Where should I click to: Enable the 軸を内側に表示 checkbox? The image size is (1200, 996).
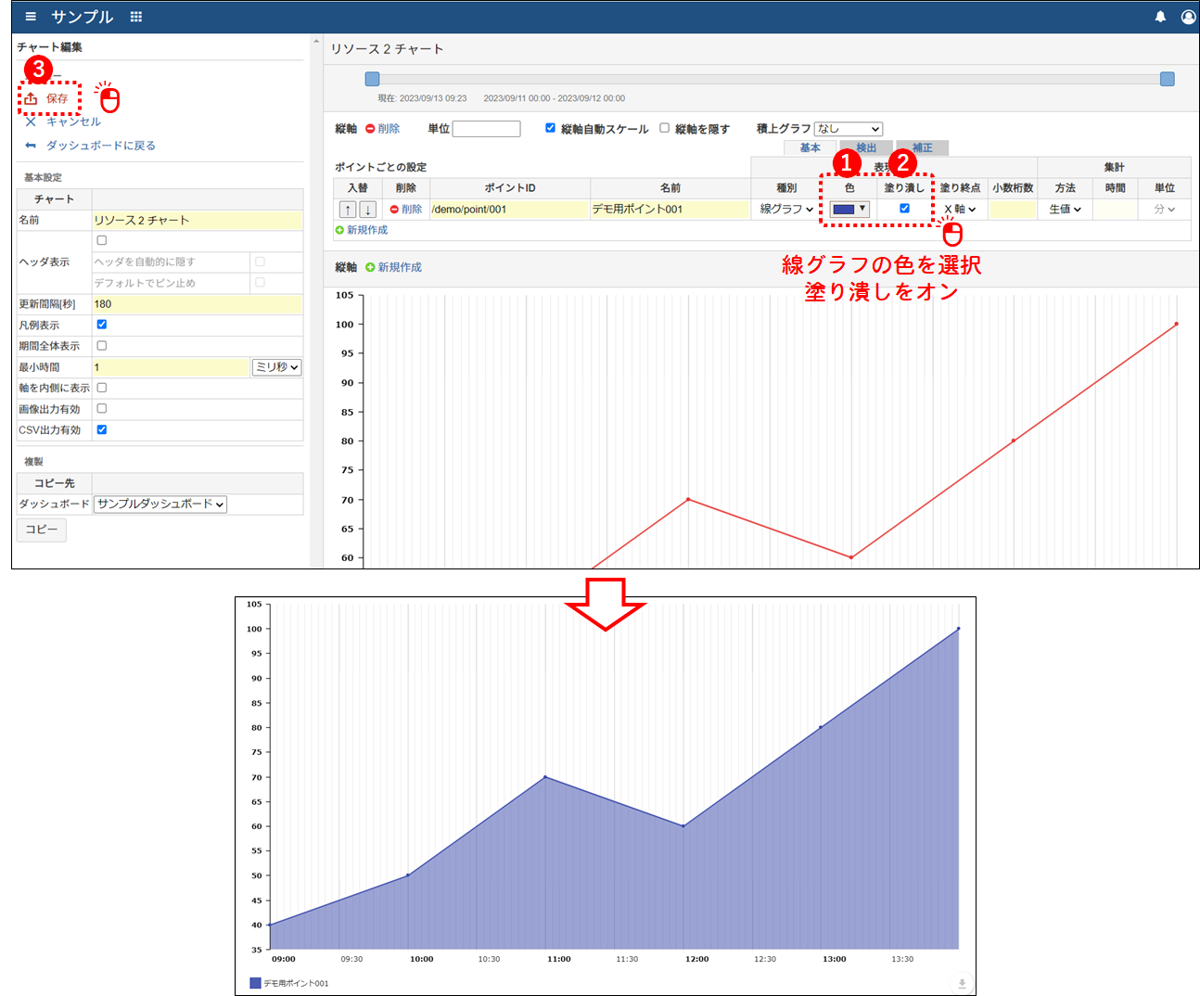[102, 388]
